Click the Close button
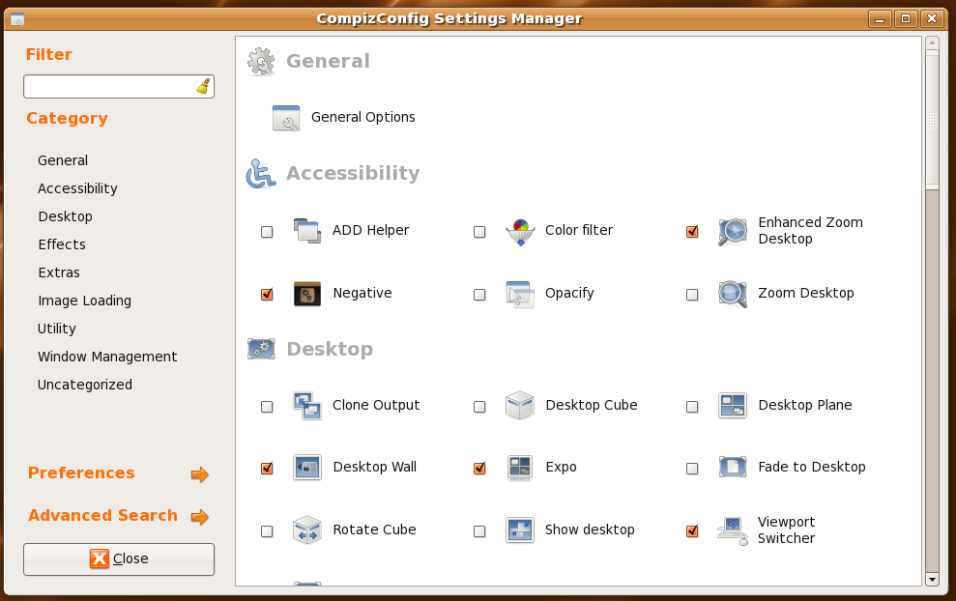Image resolution: width=956 pixels, height=601 pixels. click(x=118, y=558)
